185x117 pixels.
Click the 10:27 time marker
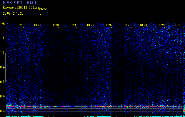click(126, 25)
